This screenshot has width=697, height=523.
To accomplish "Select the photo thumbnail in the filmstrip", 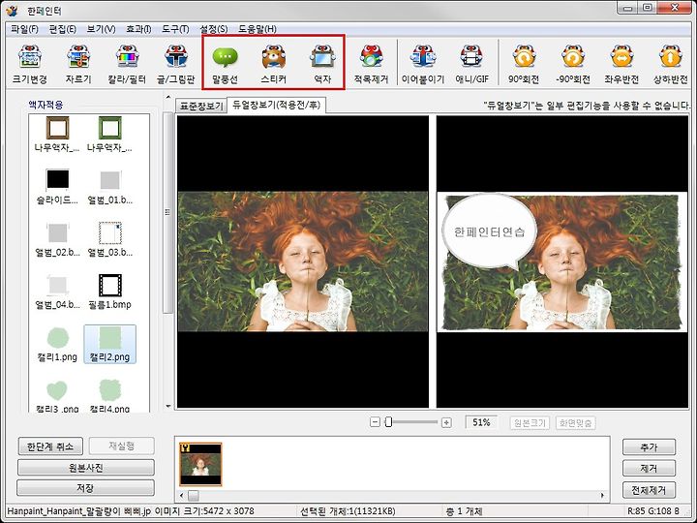I will click(200, 464).
